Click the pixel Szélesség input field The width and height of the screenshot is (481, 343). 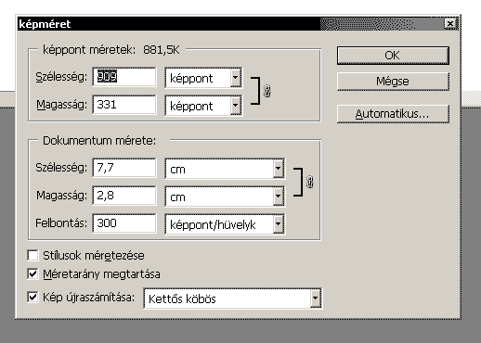[x=124, y=77]
